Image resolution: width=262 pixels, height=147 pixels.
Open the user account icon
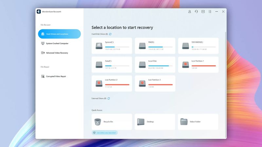tap(189, 11)
